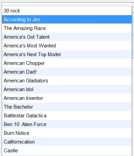Pick American Gladiators in list
Viewport: 134px width, 156px height.
tap(67, 81)
